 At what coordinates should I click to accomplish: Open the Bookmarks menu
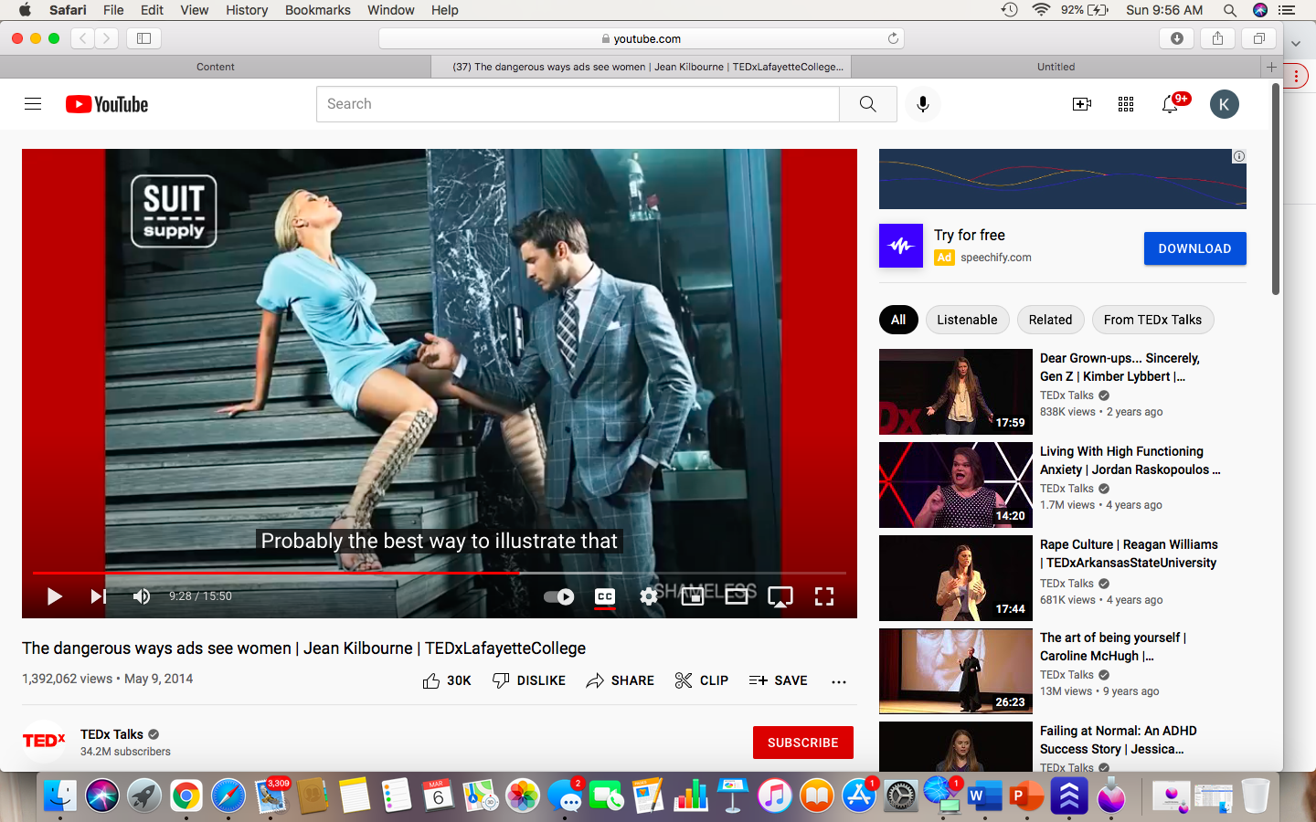(x=317, y=10)
